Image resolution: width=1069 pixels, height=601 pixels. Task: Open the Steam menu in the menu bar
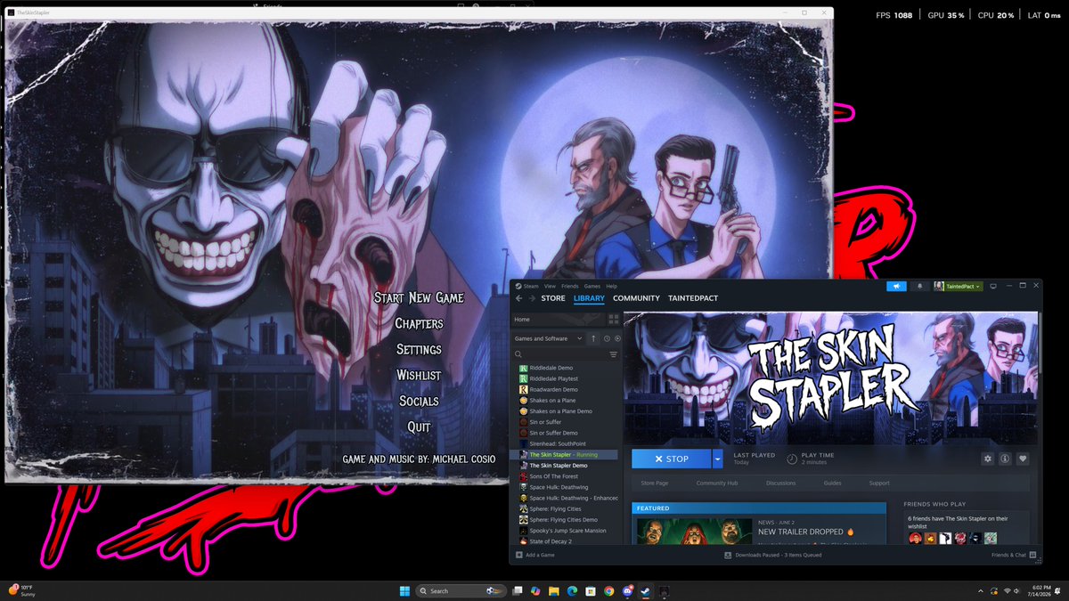[x=530, y=286]
